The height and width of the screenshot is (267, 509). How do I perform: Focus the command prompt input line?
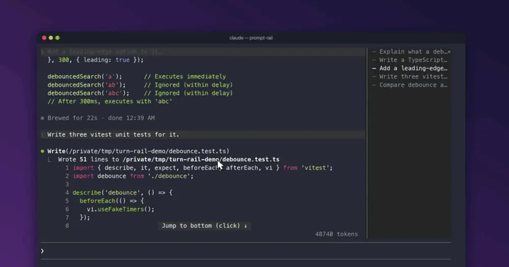246,251
